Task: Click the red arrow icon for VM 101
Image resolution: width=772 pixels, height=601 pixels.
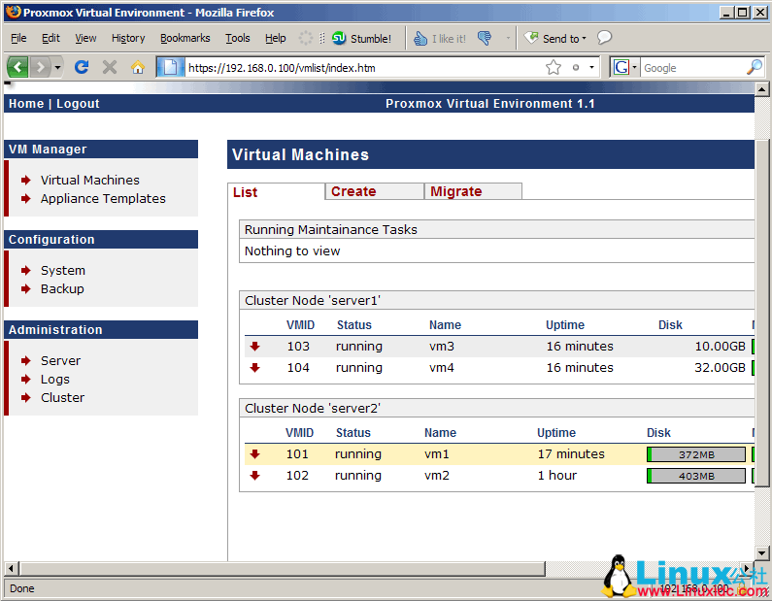Action: click(x=255, y=454)
